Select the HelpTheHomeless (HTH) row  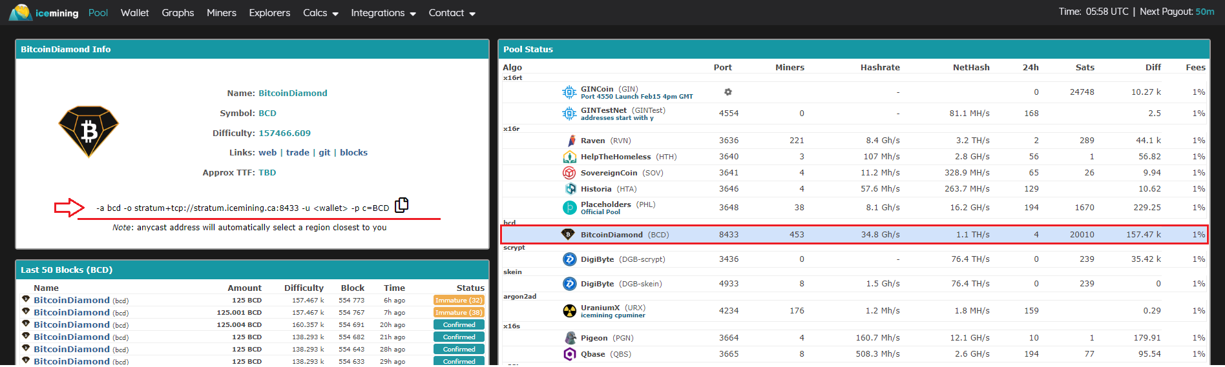[854, 157]
